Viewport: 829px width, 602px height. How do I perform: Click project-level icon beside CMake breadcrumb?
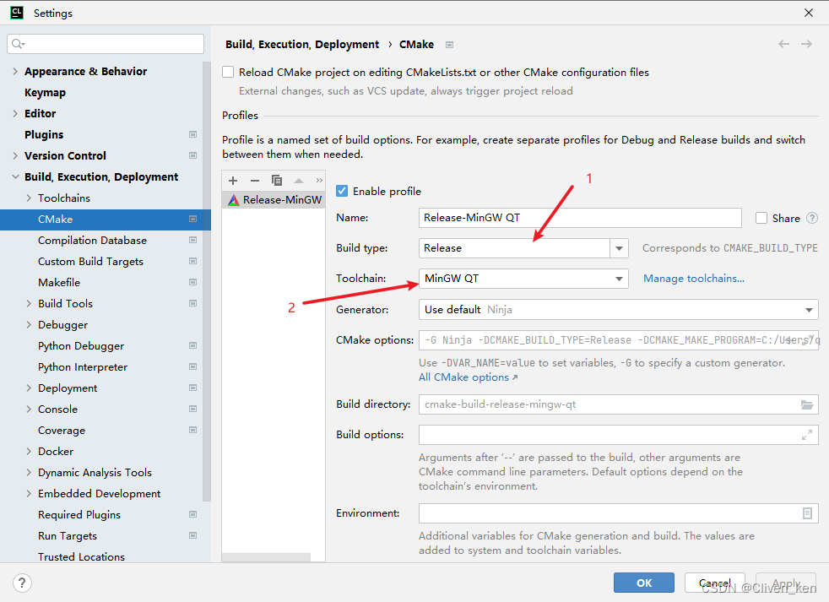click(449, 45)
